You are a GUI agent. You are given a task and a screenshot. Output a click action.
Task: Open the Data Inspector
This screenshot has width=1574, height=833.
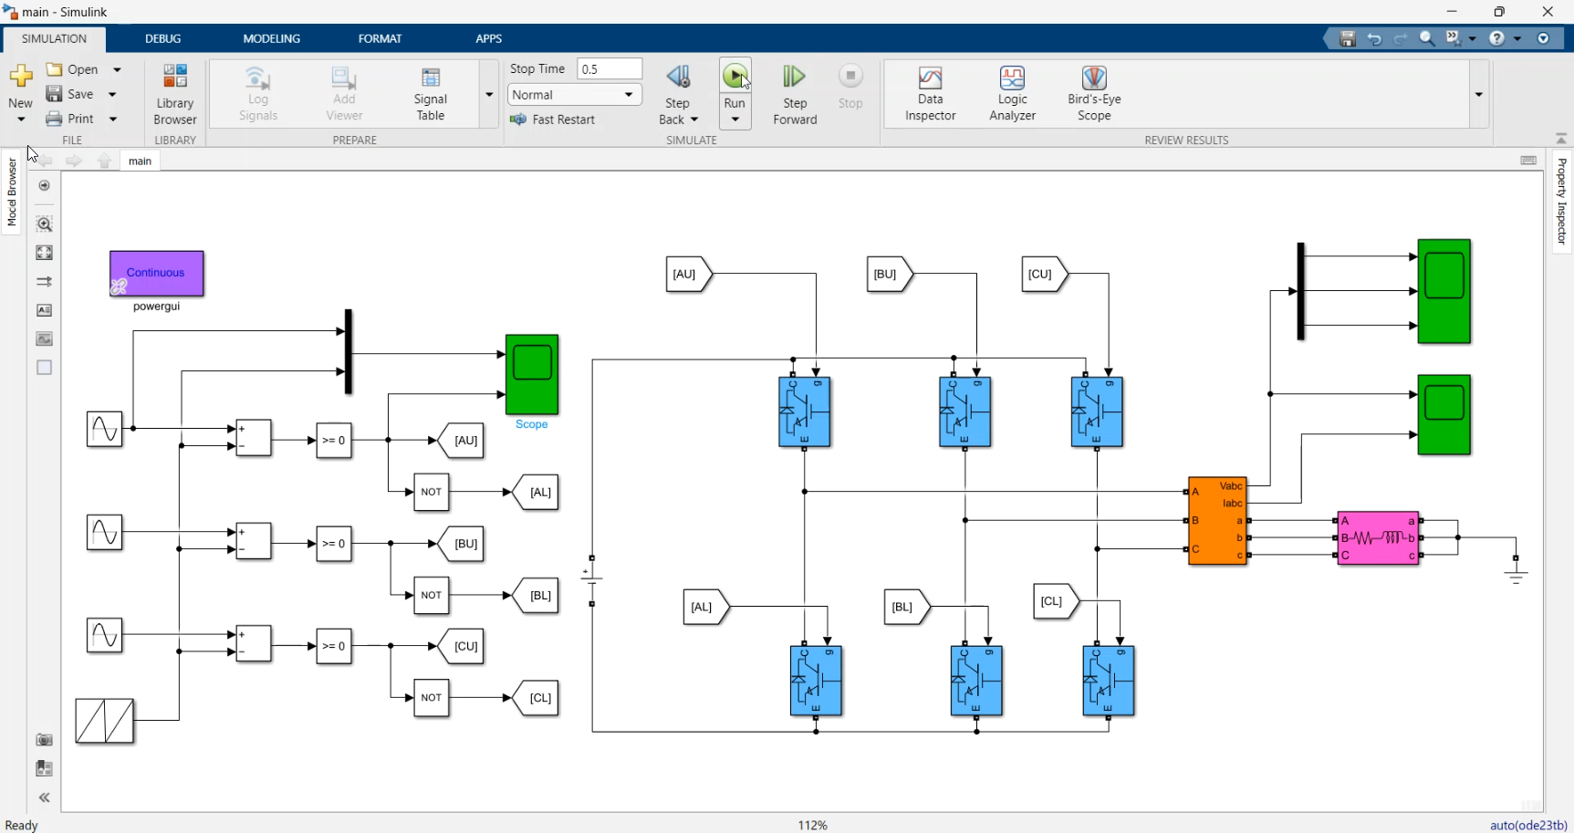(930, 94)
